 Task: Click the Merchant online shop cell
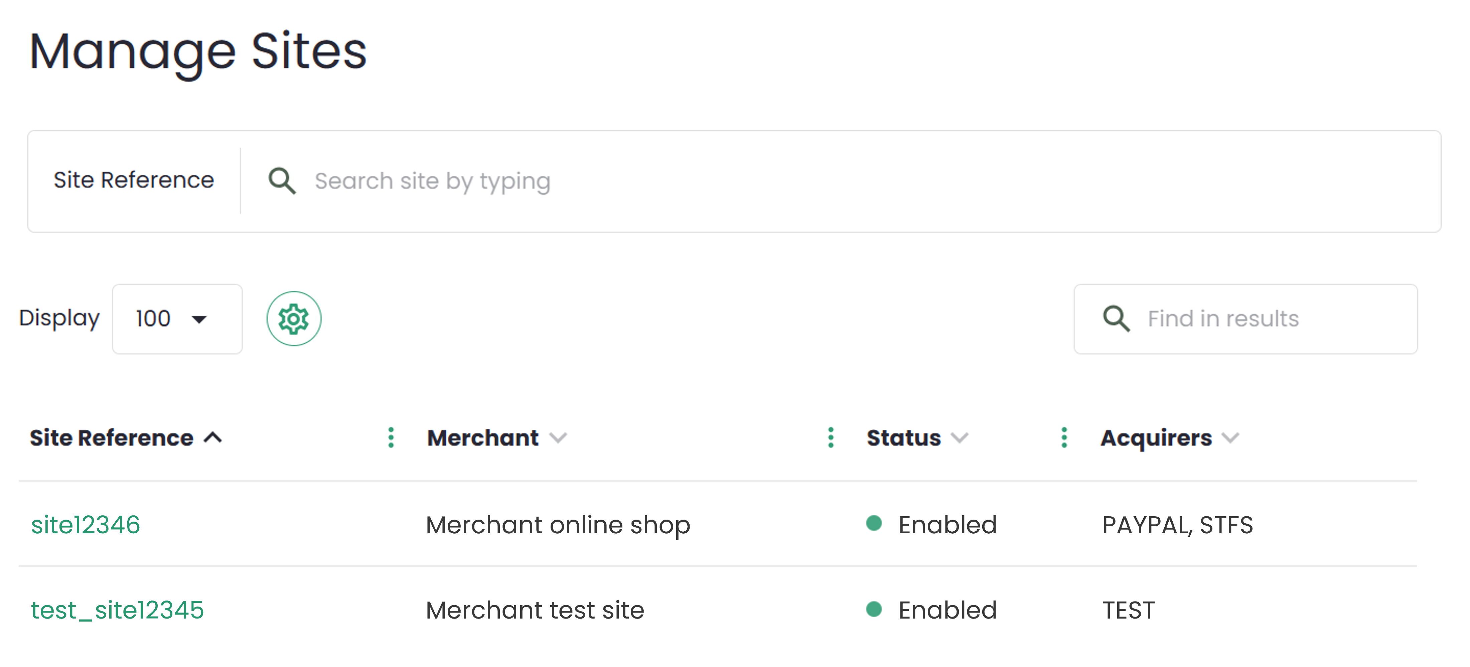[x=558, y=525]
